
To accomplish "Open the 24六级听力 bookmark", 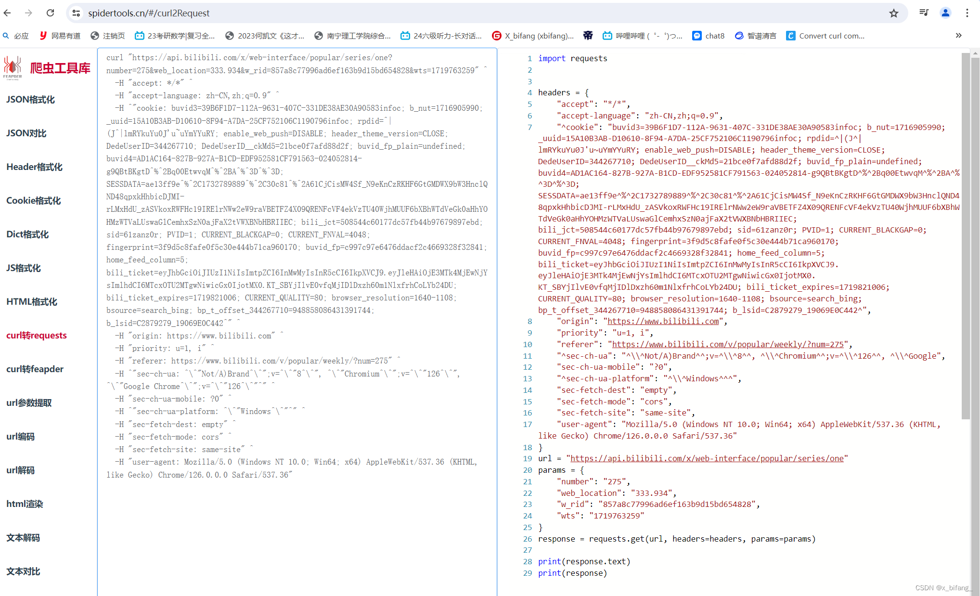I will point(441,36).
